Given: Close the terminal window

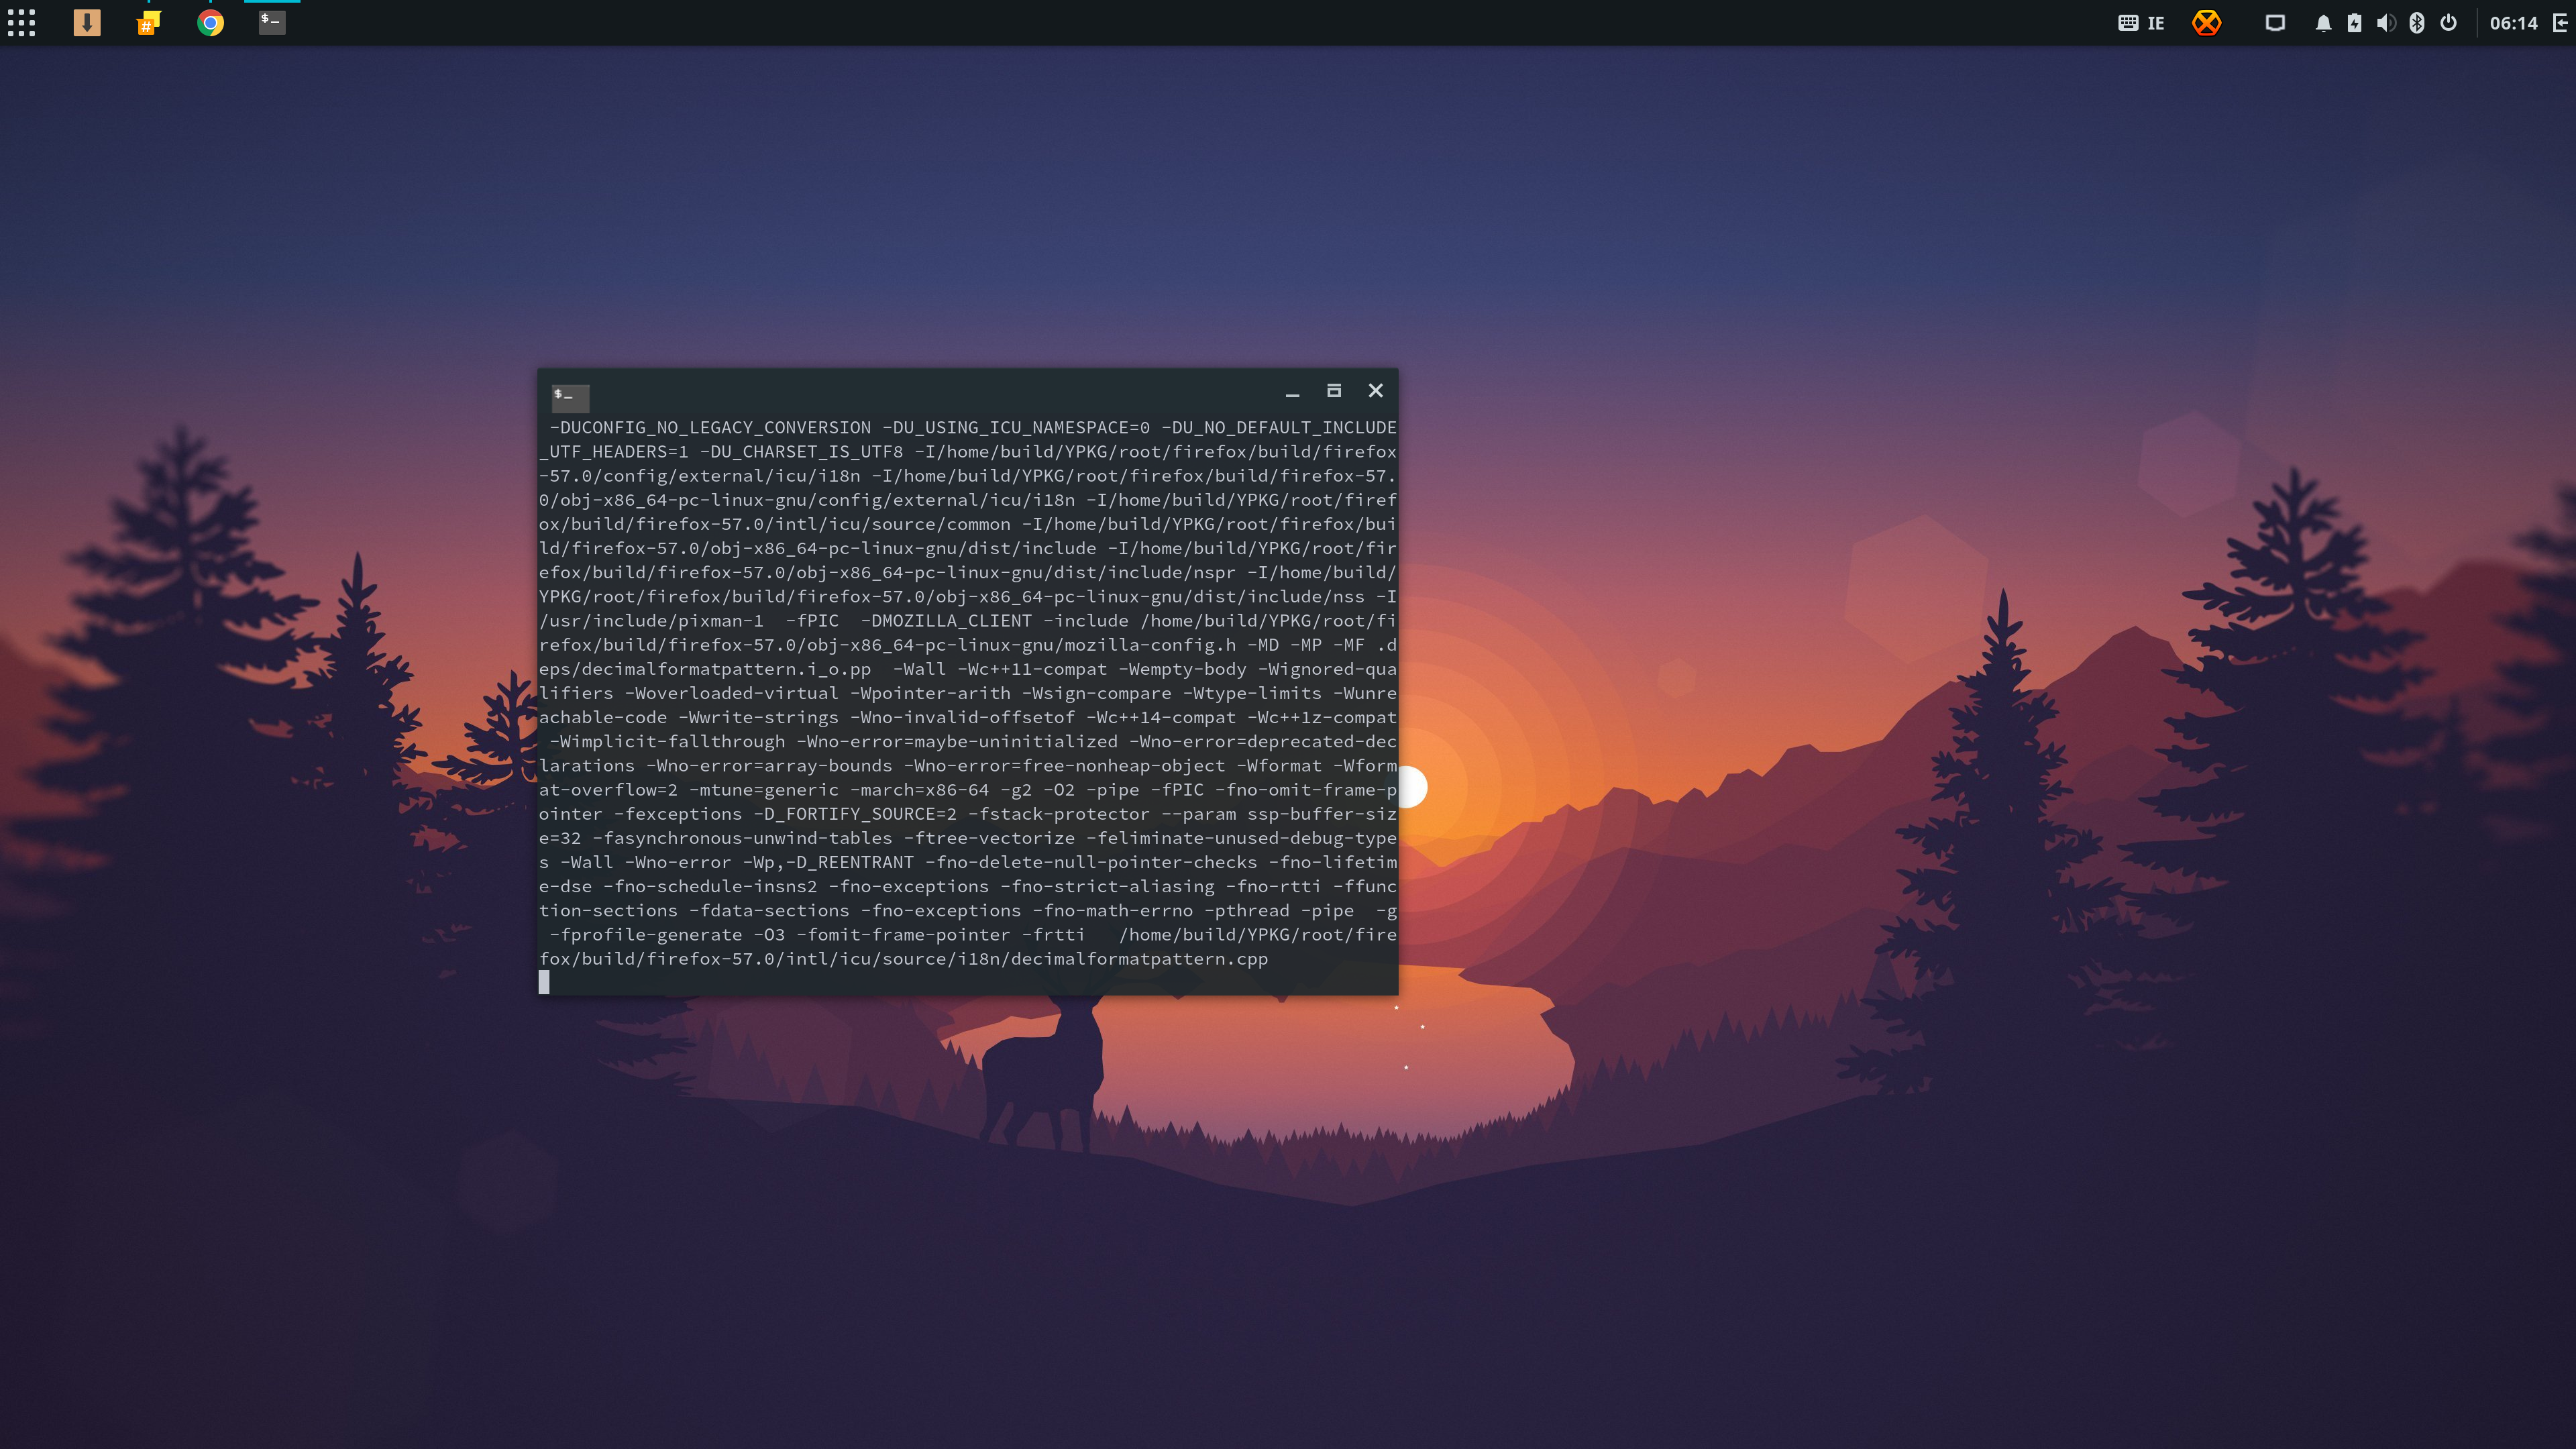Looking at the screenshot, I should pyautogui.click(x=1376, y=390).
